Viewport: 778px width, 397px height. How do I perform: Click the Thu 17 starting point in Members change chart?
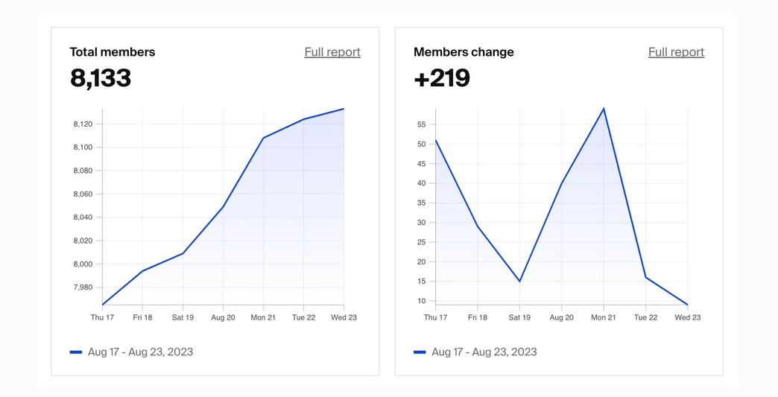click(436, 140)
